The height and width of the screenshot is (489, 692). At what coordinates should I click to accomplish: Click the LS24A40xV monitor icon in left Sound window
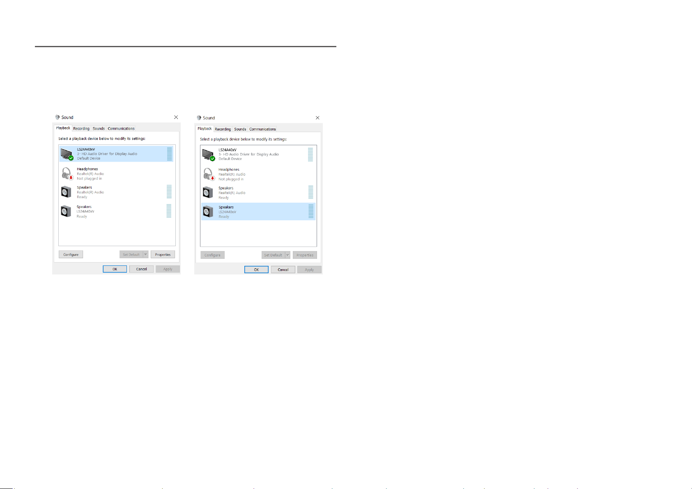(x=67, y=154)
